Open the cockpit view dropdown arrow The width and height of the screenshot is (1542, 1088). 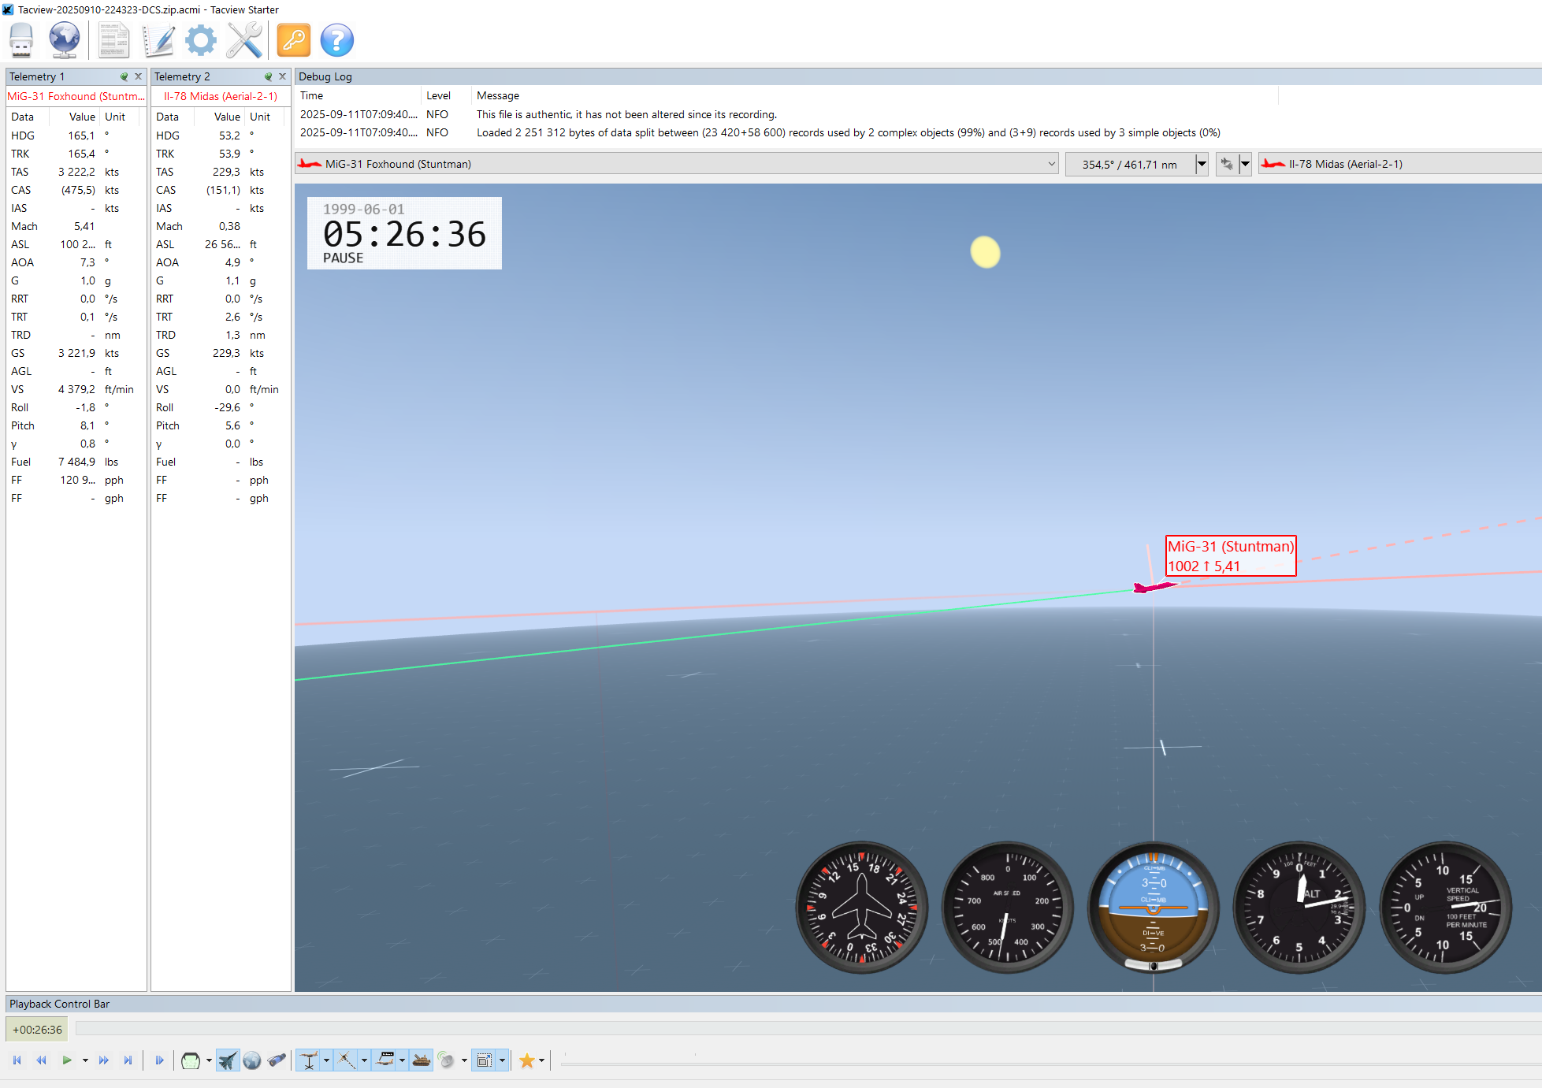click(209, 1060)
